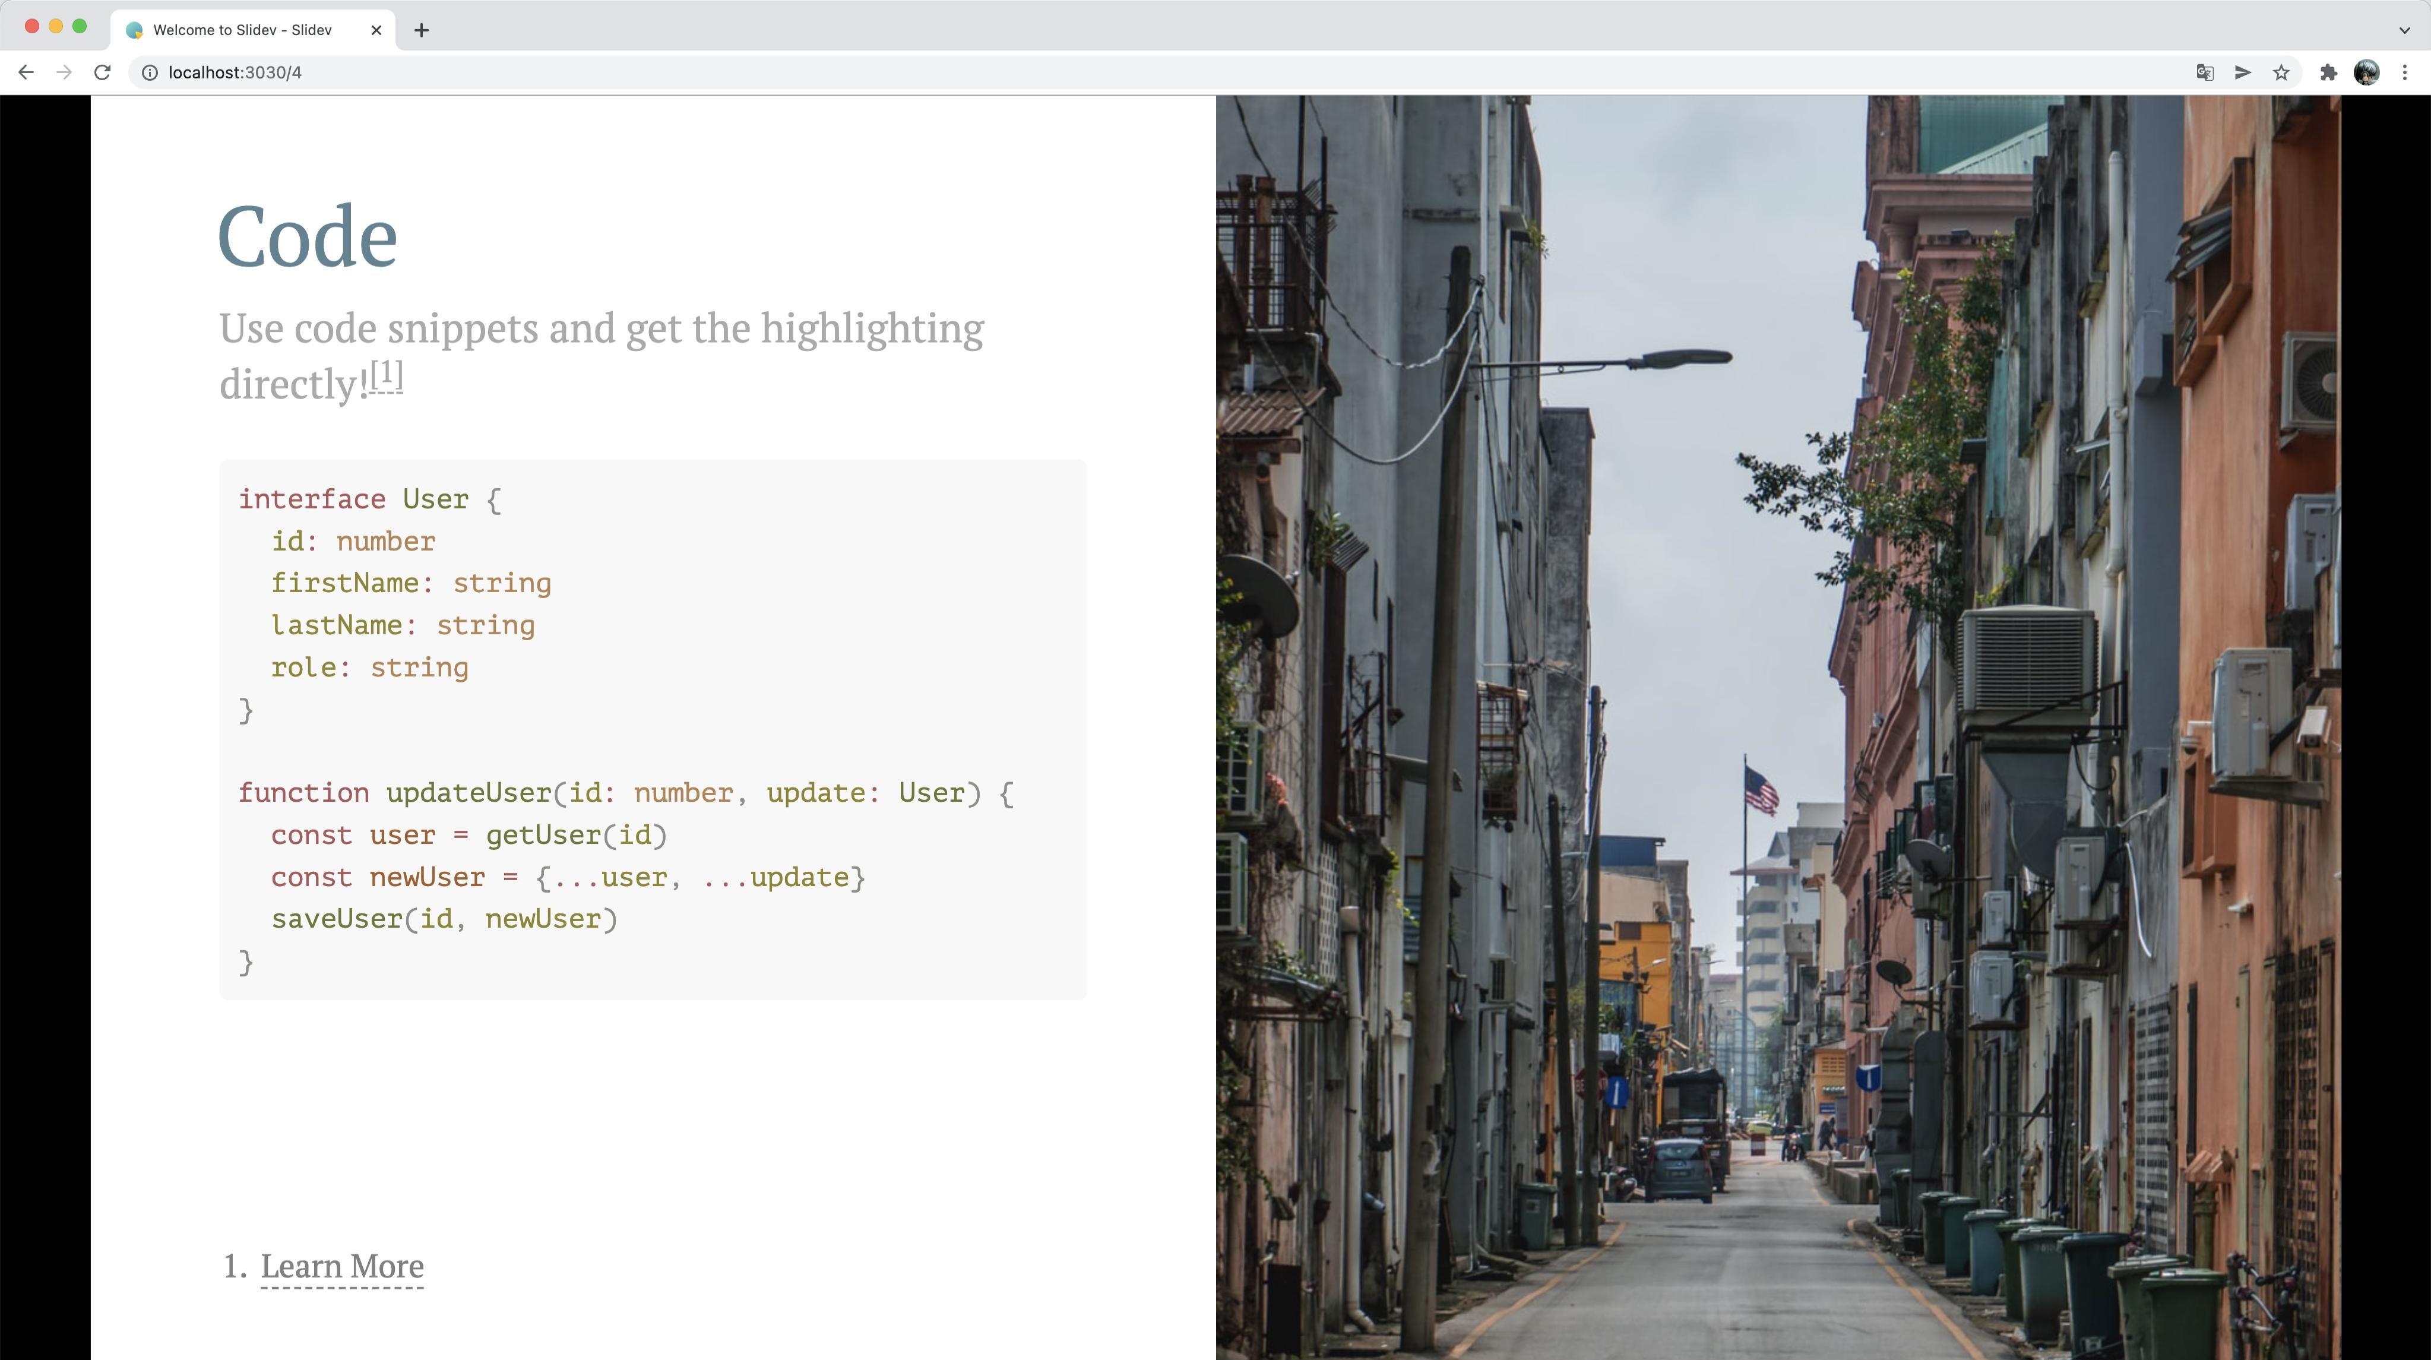Viewport: 2431px width, 1360px height.
Task: Click the share/send arrow icon in address bar
Action: pyautogui.click(x=2243, y=72)
